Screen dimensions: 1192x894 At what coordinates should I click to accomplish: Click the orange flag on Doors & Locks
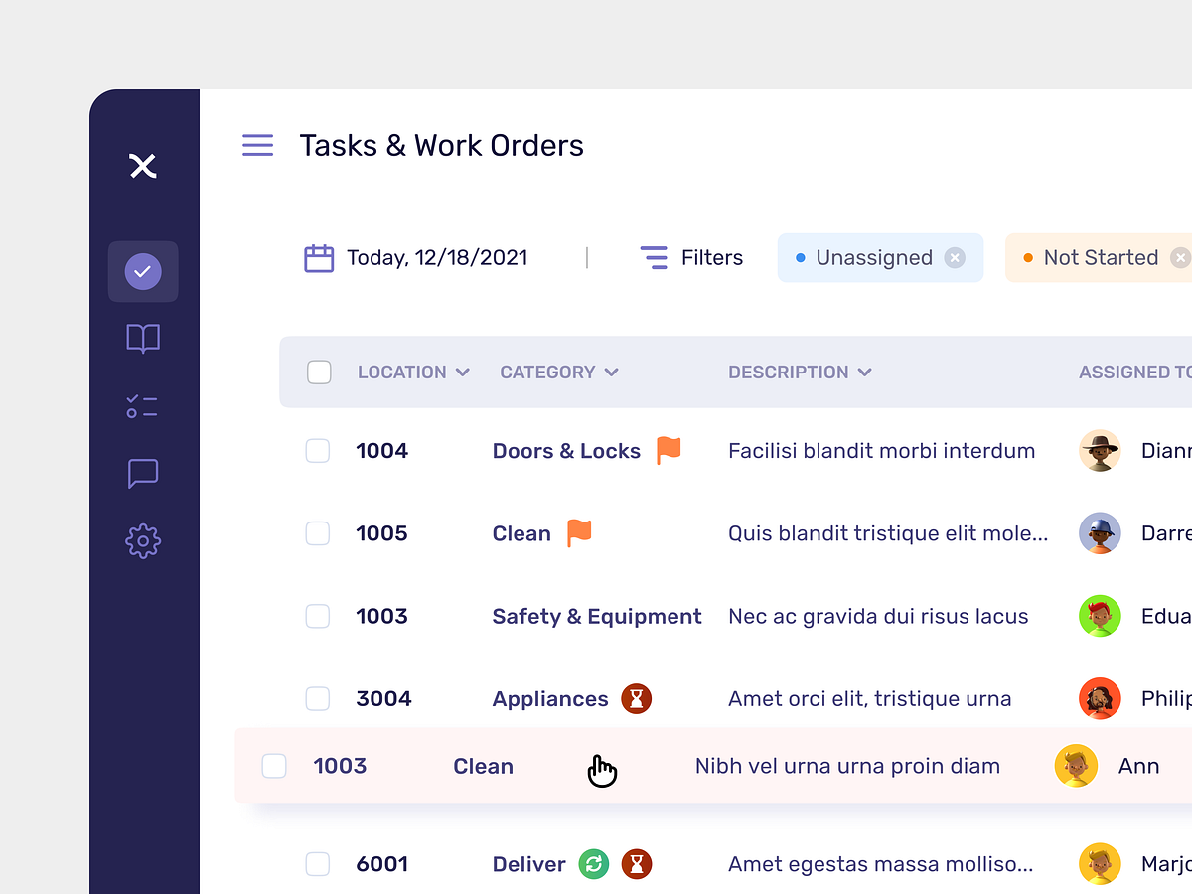[668, 450]
